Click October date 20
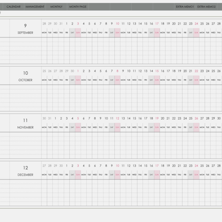The image size is (222, 222). tap(185, 71)
